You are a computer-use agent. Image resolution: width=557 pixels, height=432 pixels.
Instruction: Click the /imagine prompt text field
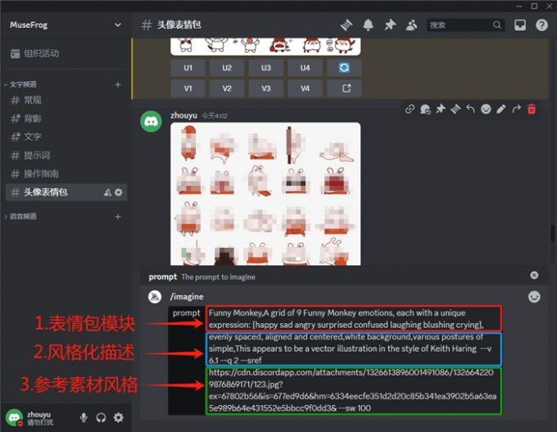[354, 360]
